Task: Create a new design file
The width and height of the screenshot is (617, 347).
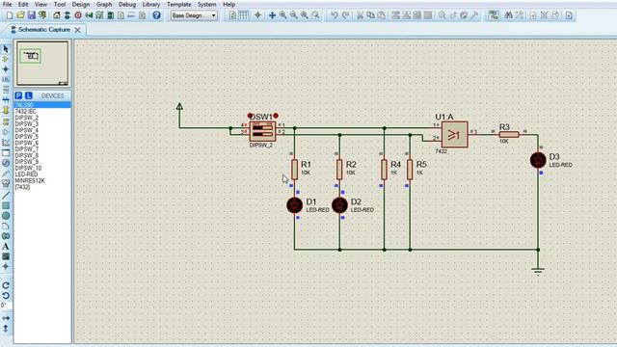Action: click(x=10, y=15)
